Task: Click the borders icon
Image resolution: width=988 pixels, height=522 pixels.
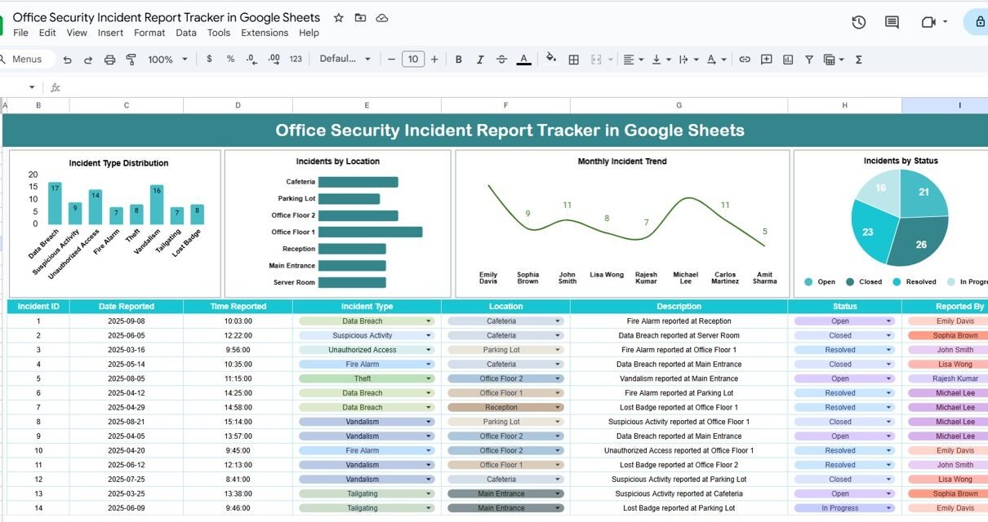Action: coord(574,60)
